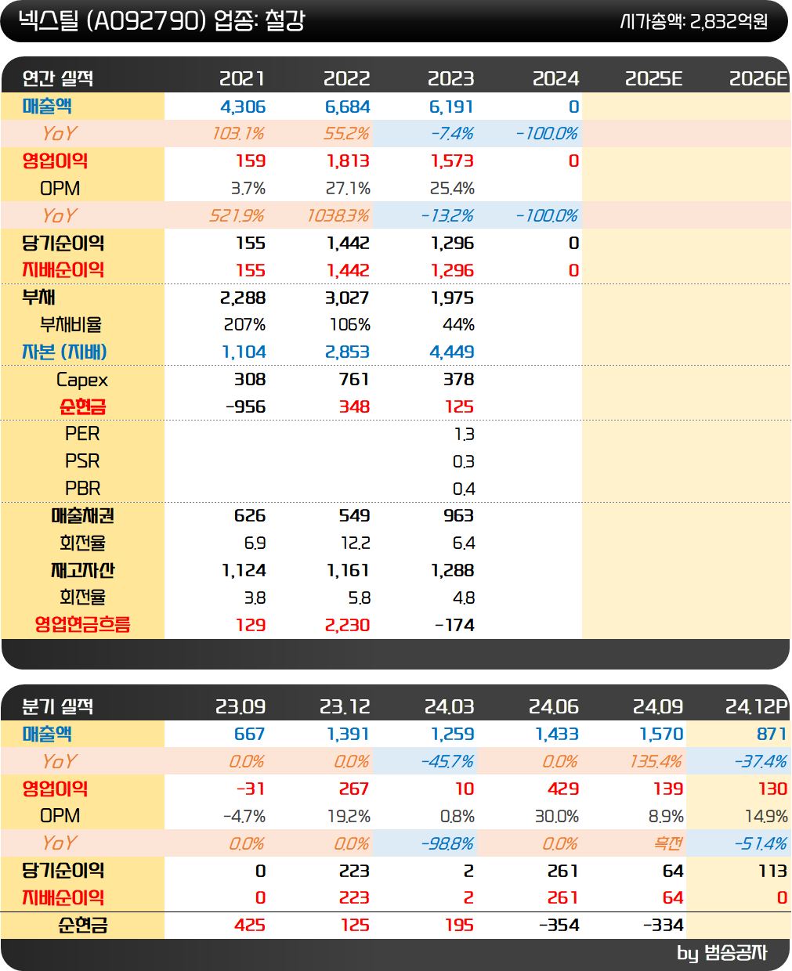Click the title '넥스틸 (A092790) 업종: 철강'
Screen dimensions: 792x971
click(161, 21)
